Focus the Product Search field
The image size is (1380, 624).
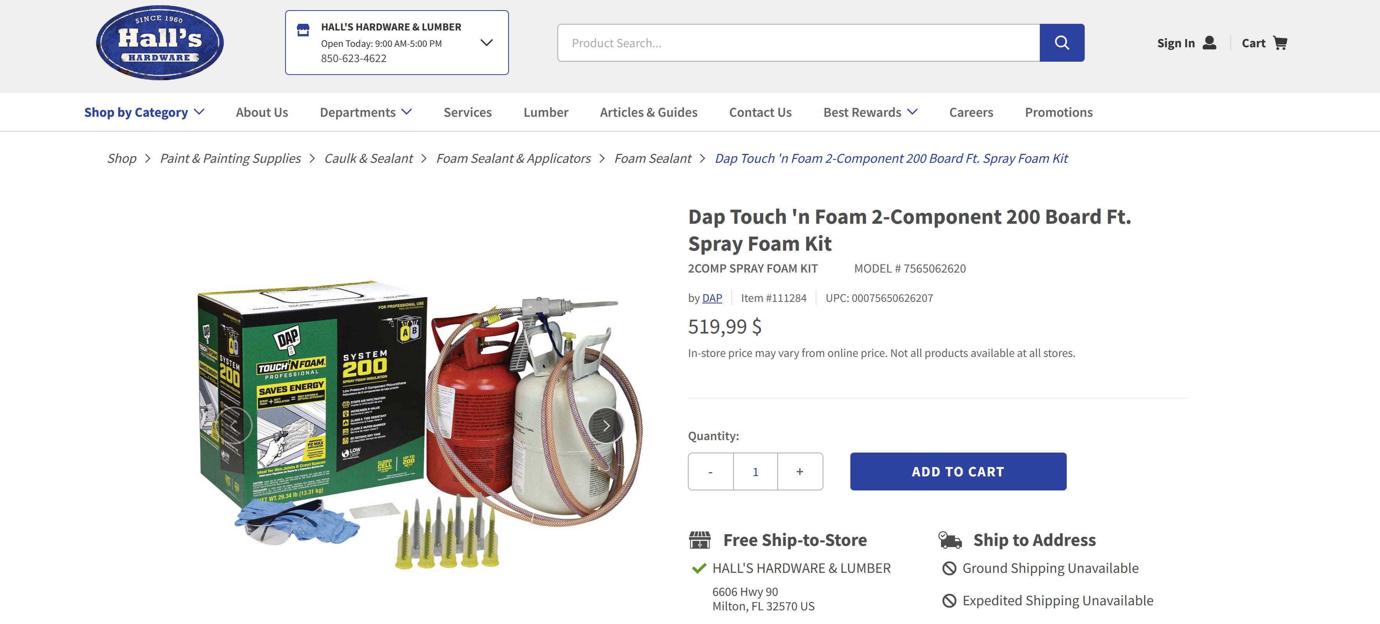coord(798,43)
